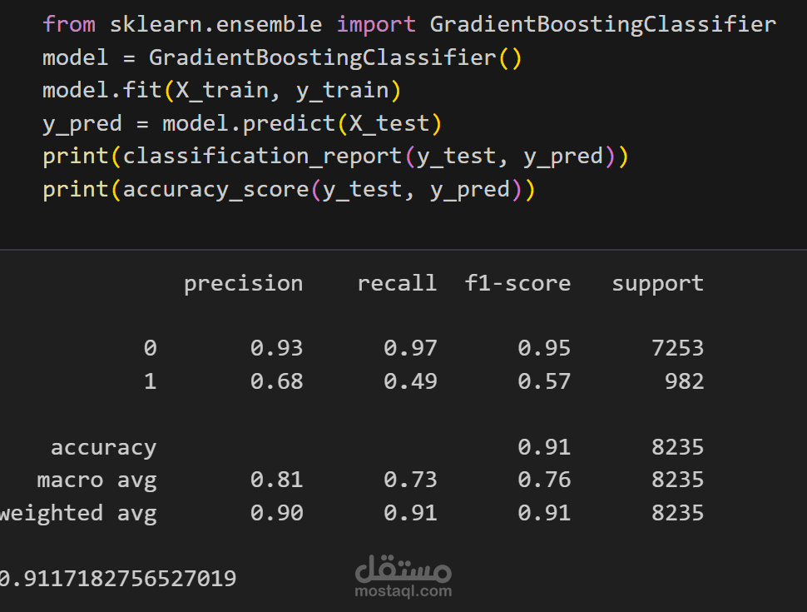807x612 pixels.
Task: Click class 0 support value 7253
Action: point(677,348)
